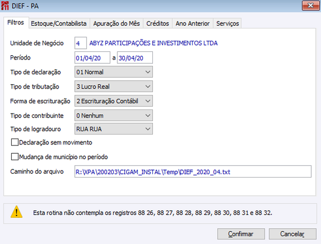Click the ABYZ PARTICIPAÇÕES E INVESTIMENTOS LTDA text
Screen dimensions: 321x244
(x=153, y=43)
